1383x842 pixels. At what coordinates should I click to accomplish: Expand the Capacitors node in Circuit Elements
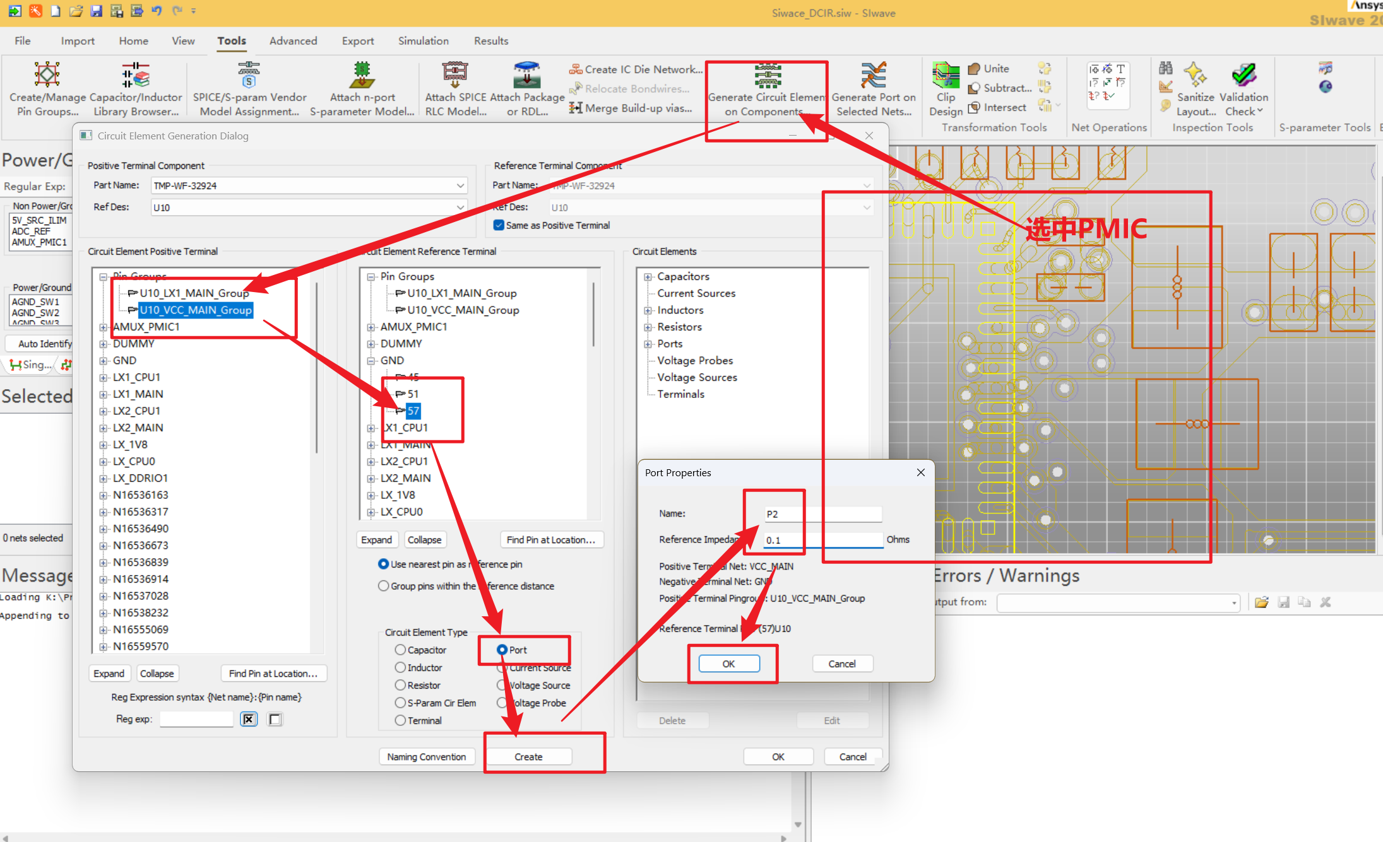click(648, 277)
